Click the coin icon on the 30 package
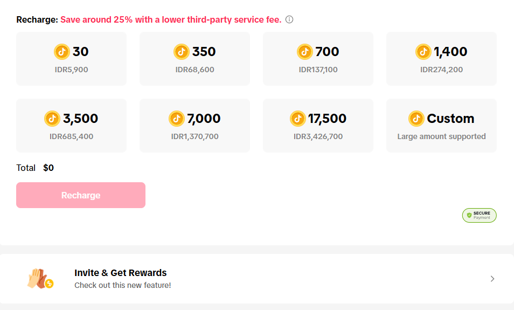 tap(62, 52)
